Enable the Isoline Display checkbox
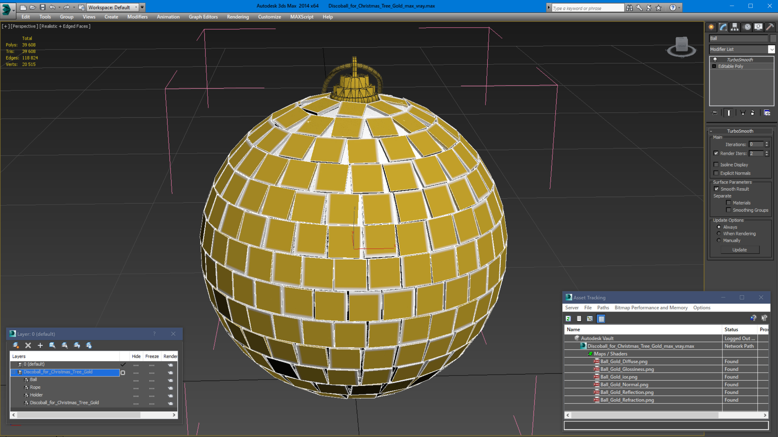The image size is (778, 437). pos(716,164)
